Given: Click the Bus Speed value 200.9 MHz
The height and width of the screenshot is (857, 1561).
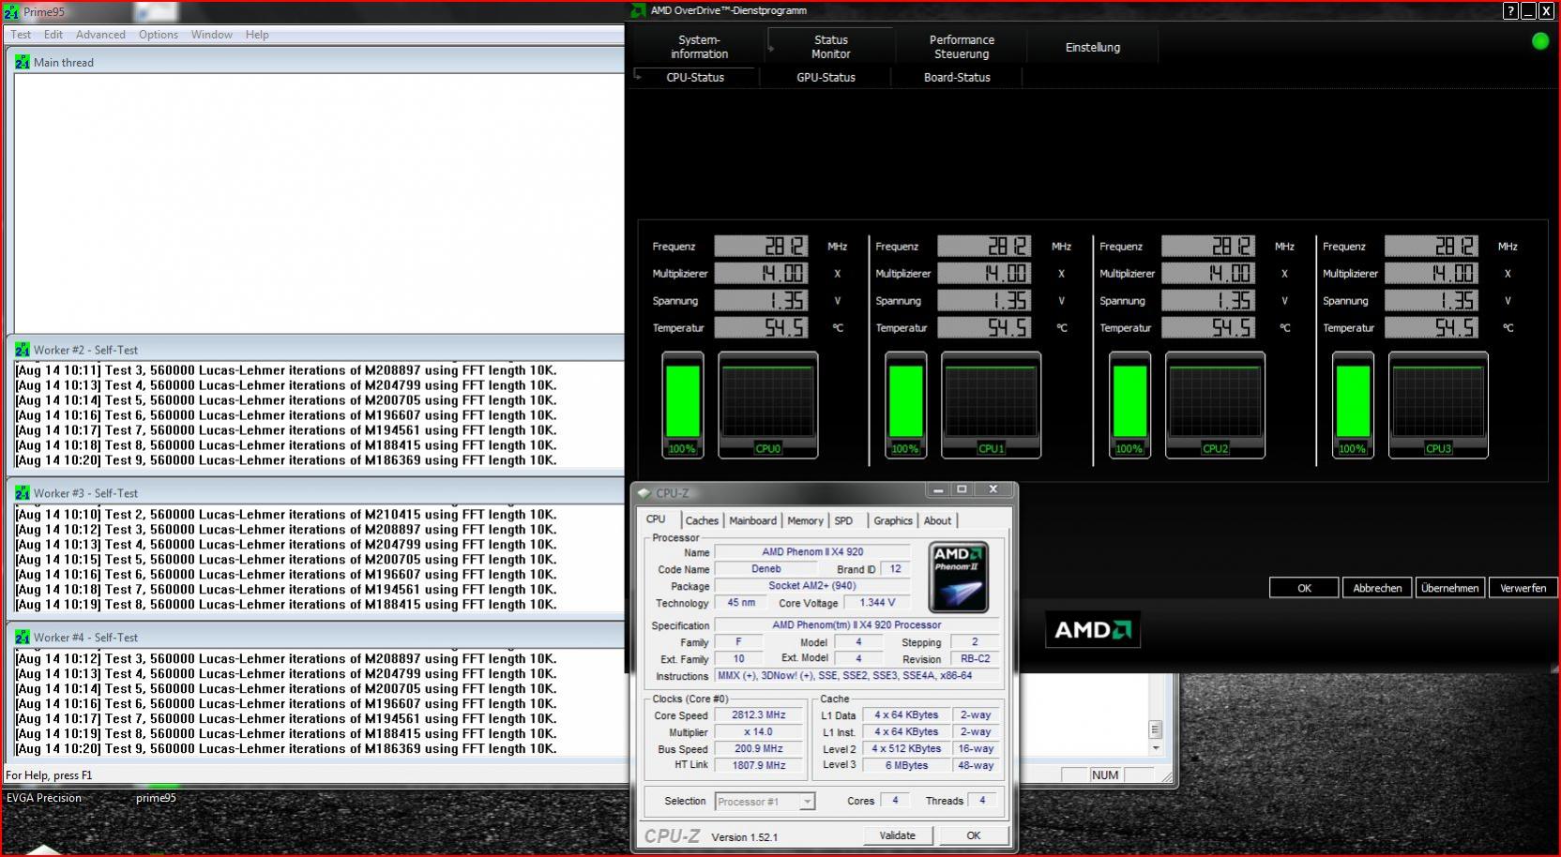Looking at the screenshot, I should 758,749.
